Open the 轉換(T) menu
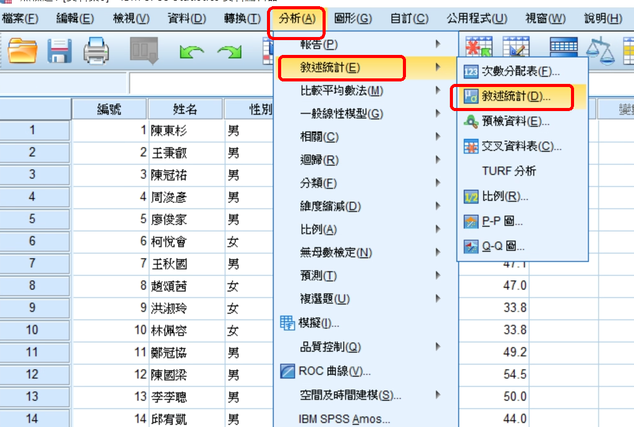Image resolution: width=634 pixels, height=427 pixels. coord(242,19)
